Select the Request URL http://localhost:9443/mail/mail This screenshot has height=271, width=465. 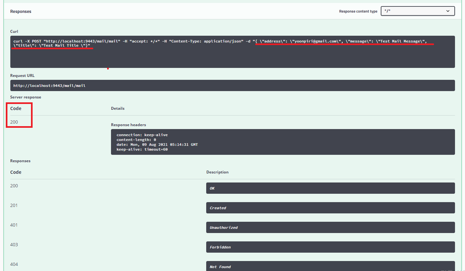click(x=232, y=86)
